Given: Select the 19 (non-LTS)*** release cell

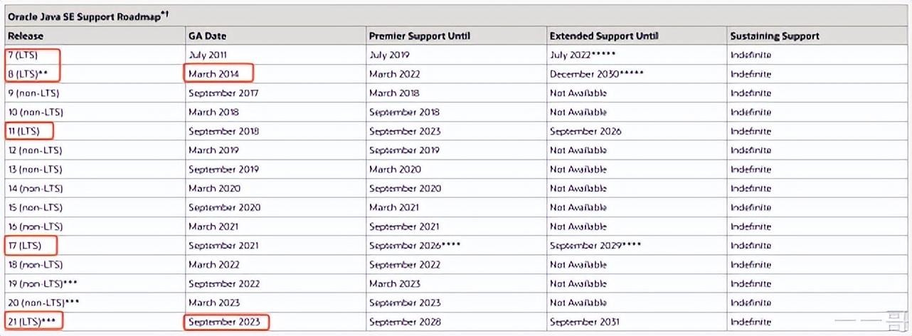Looking at the screenshot, I should (43, 284).
